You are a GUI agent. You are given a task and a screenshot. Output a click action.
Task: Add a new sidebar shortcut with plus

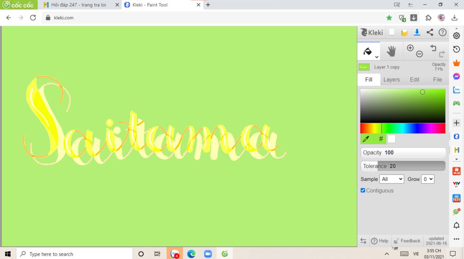[x=457, y=123]
